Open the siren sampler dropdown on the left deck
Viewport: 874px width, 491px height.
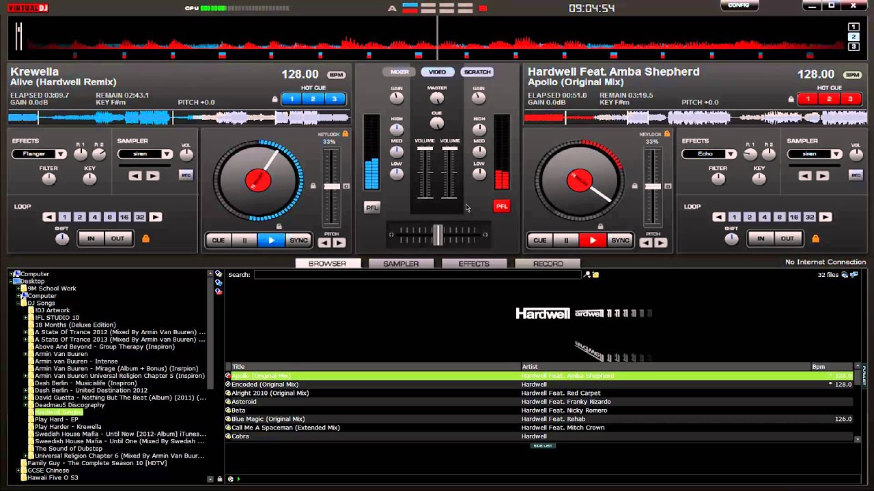167,154
